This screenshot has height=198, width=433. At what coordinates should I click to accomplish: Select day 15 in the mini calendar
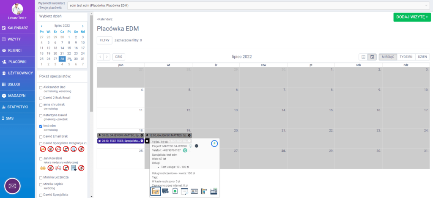69,48
